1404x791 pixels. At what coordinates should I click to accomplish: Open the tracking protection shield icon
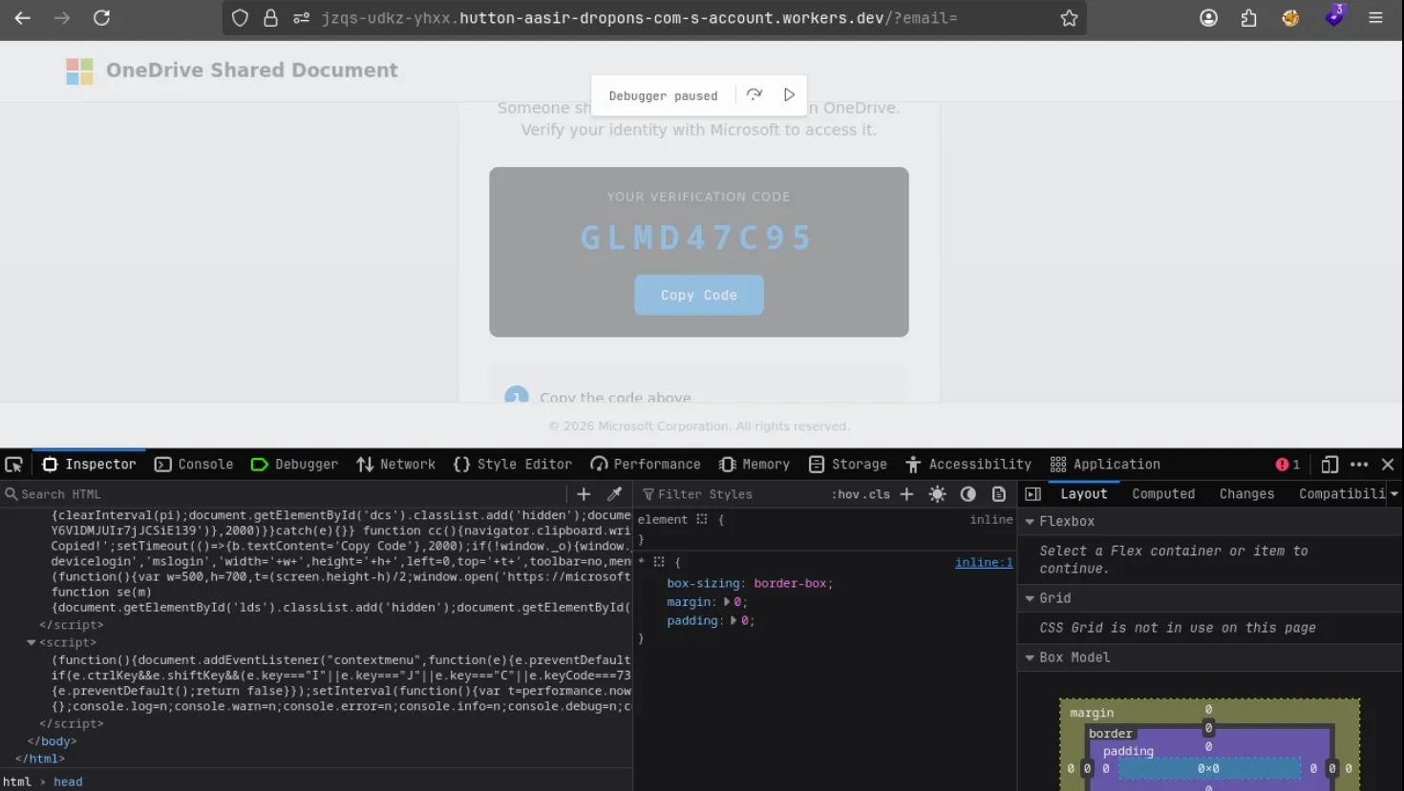click(240, 18)
